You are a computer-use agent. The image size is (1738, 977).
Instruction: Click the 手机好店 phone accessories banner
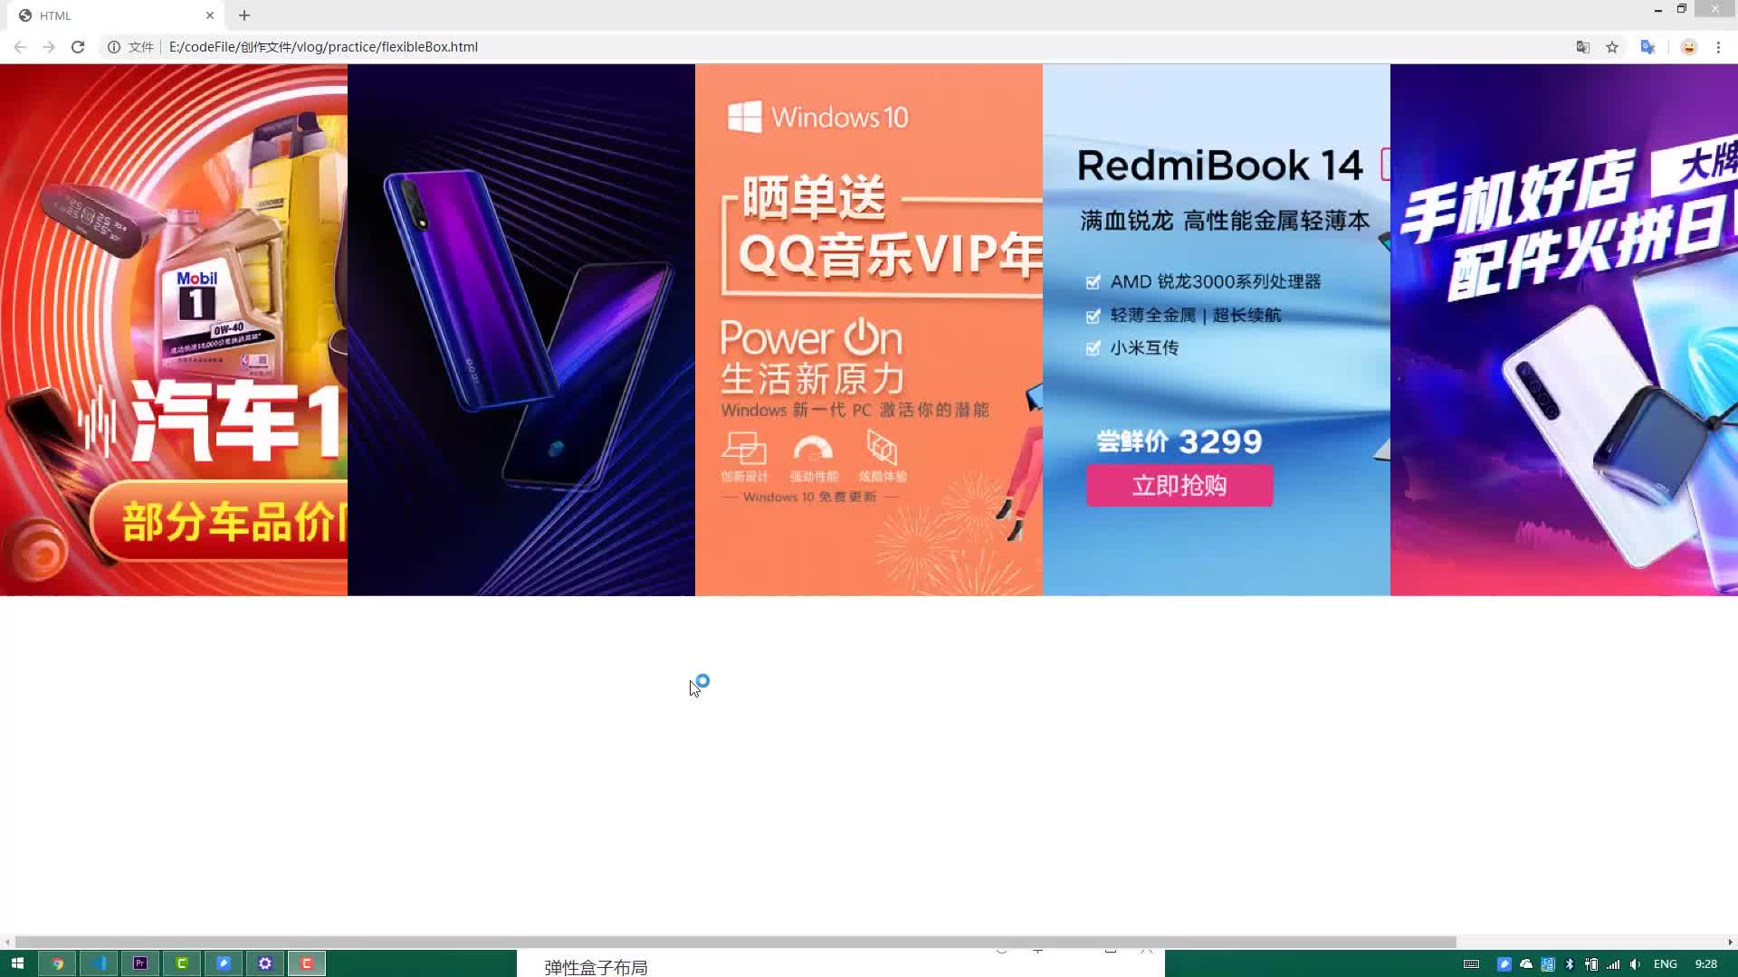click(x=1564, y=329)
